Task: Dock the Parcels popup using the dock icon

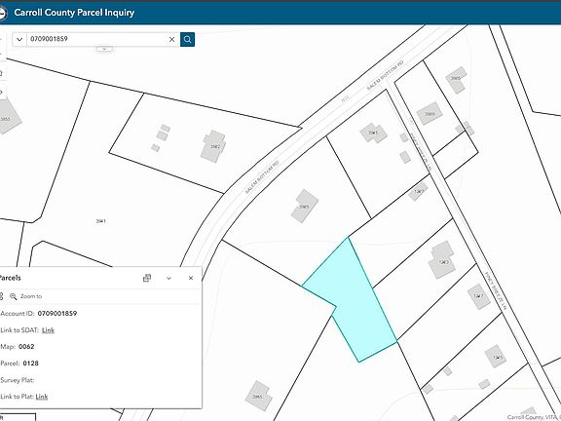Action: [x=147, y=278]
